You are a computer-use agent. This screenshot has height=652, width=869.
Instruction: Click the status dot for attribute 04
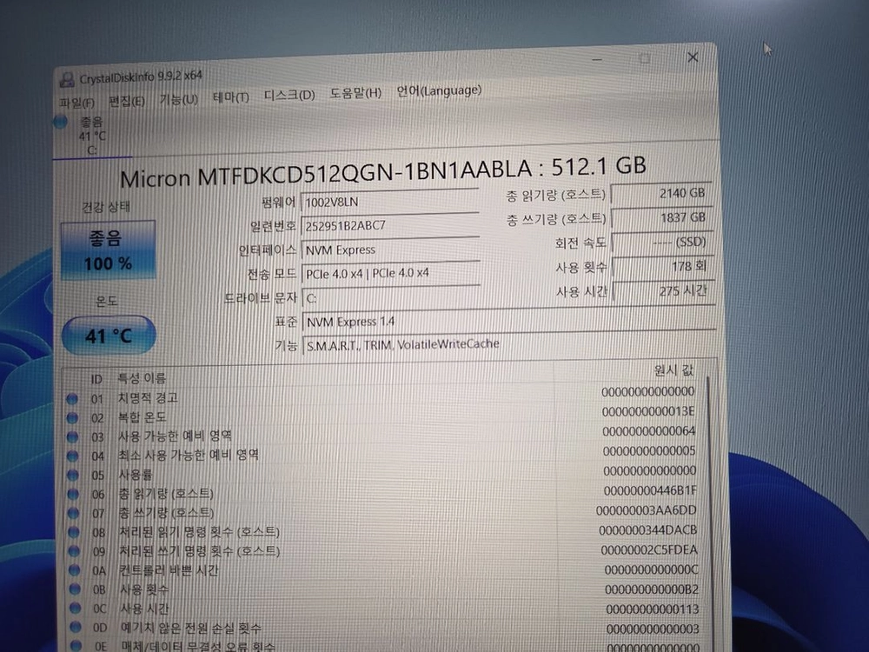click(73, 456)
